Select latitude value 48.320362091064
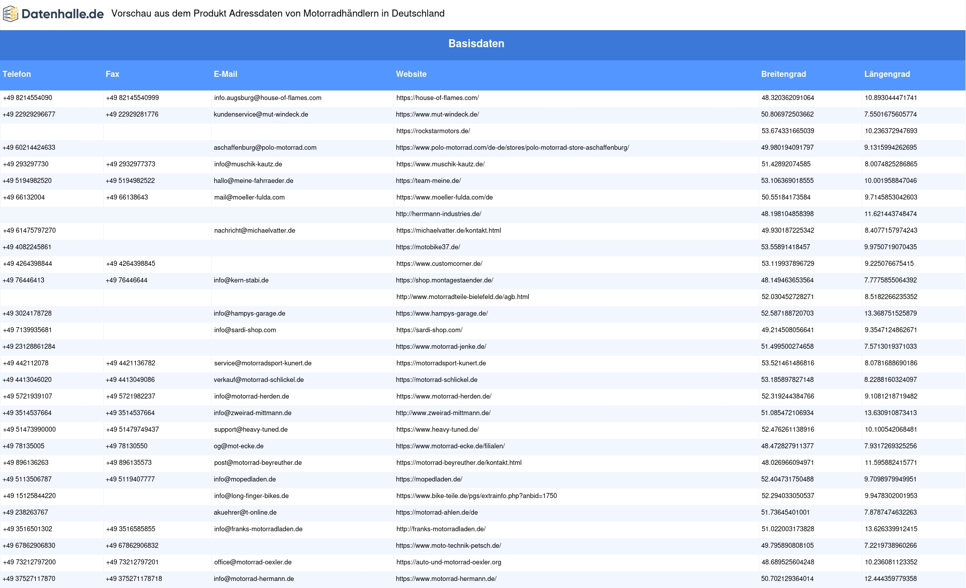Screen dimensions: 966x588 pos(787,98)
